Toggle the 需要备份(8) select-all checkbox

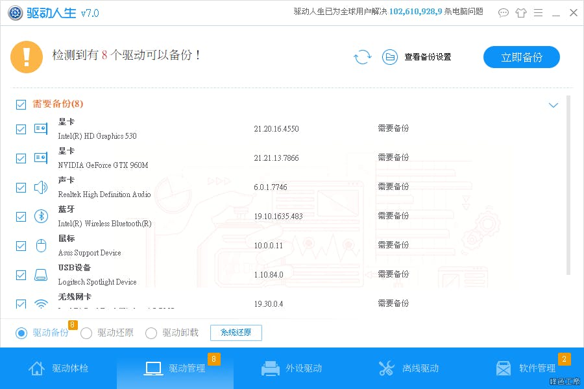(21, 104)
